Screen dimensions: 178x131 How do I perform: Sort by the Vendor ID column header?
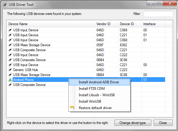click(106, 24)
